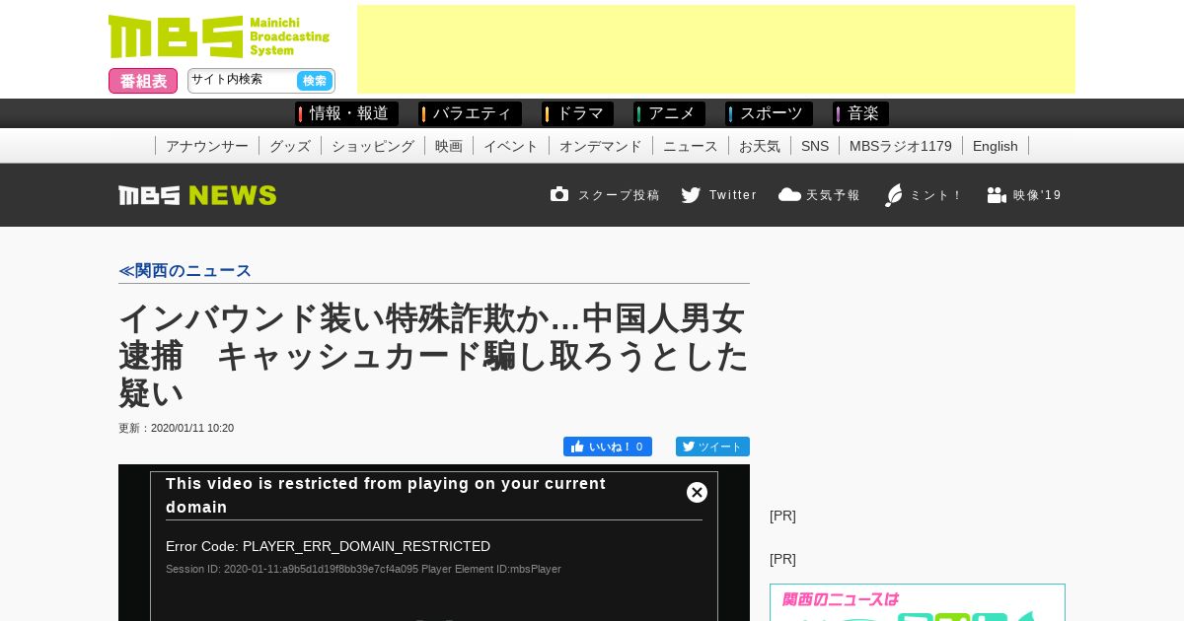Image resolution: width=1184 pixels, height=621 pixels.
Task: Open the イベント link
Action: pos(511,146)
